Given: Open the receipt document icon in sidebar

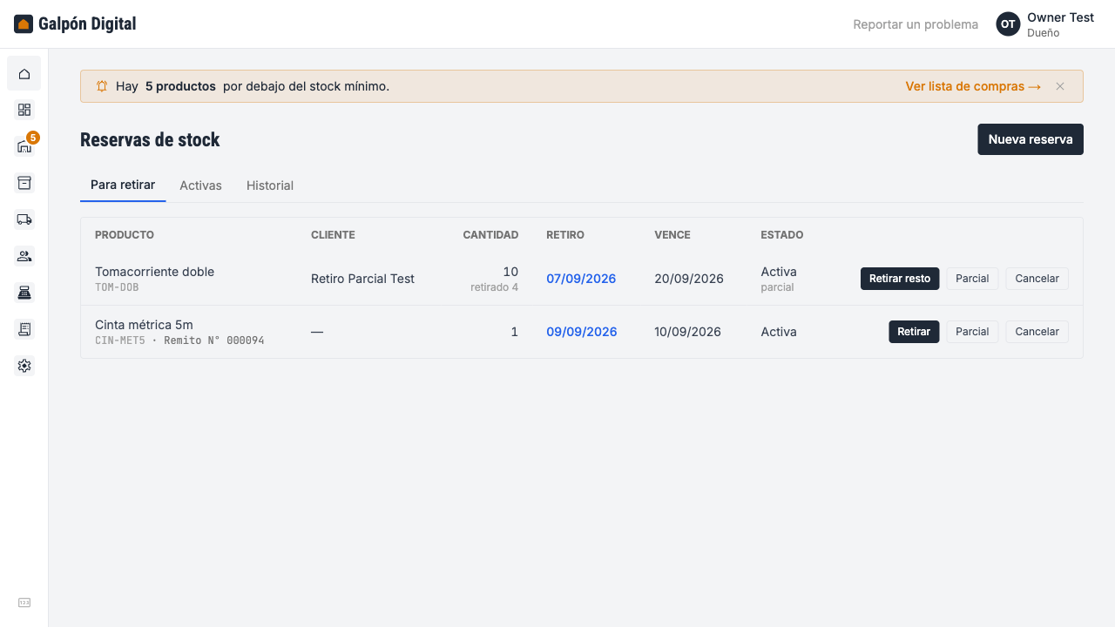Looking at the screenshot, I should tap(24, 329).
